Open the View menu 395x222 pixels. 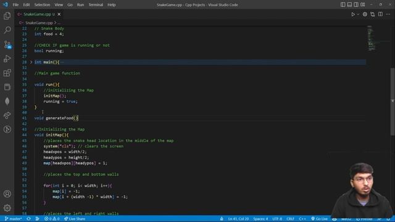[59, 4]
